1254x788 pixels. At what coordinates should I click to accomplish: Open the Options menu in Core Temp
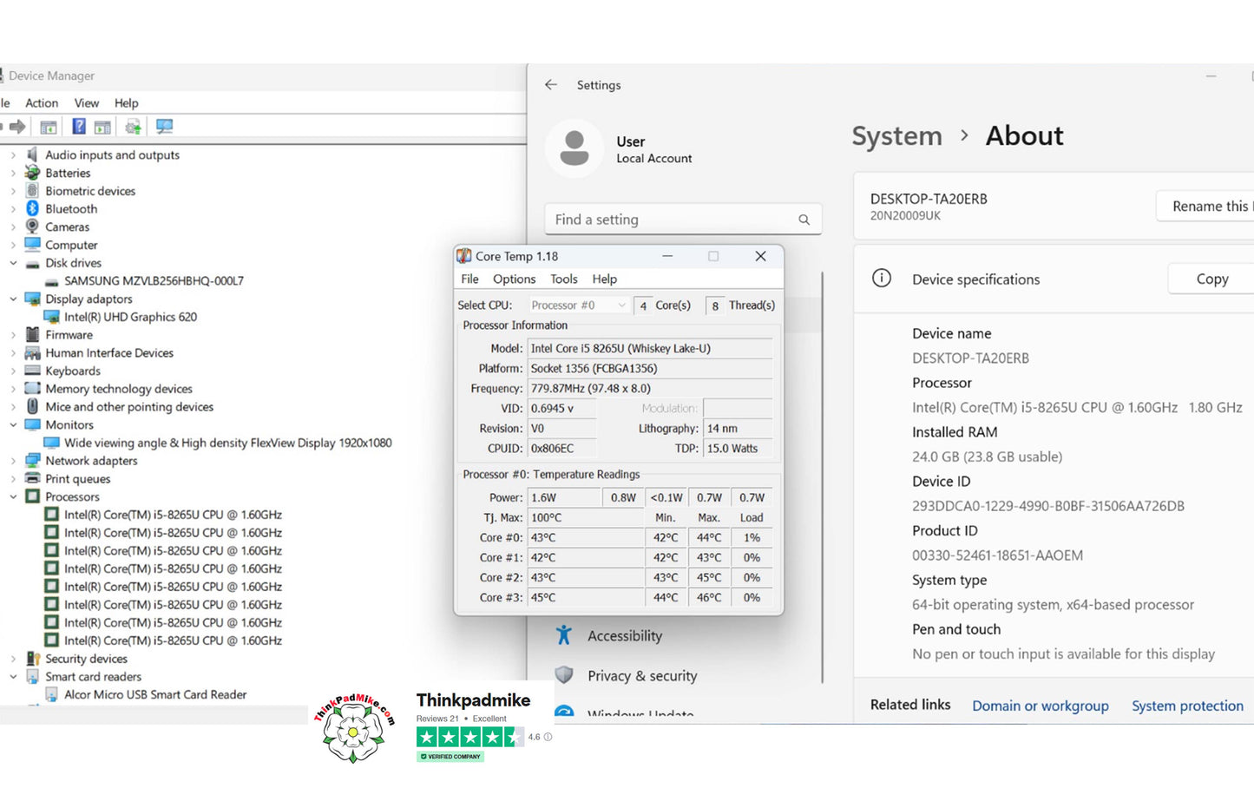pyautogui.click(x=515, y=279)
